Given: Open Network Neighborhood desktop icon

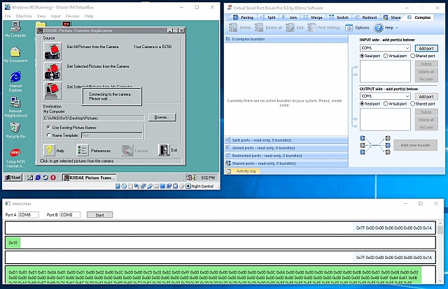Looking at the screenshot, I should coord(15,103).
